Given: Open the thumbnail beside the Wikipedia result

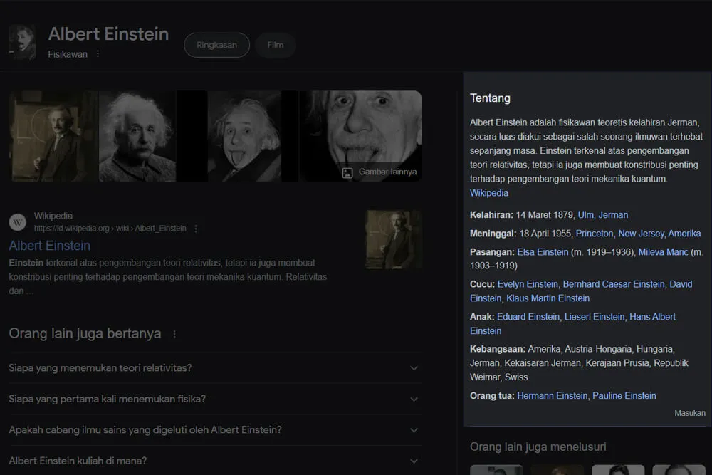Looking at the screenshot, I should tap(393, 239).
